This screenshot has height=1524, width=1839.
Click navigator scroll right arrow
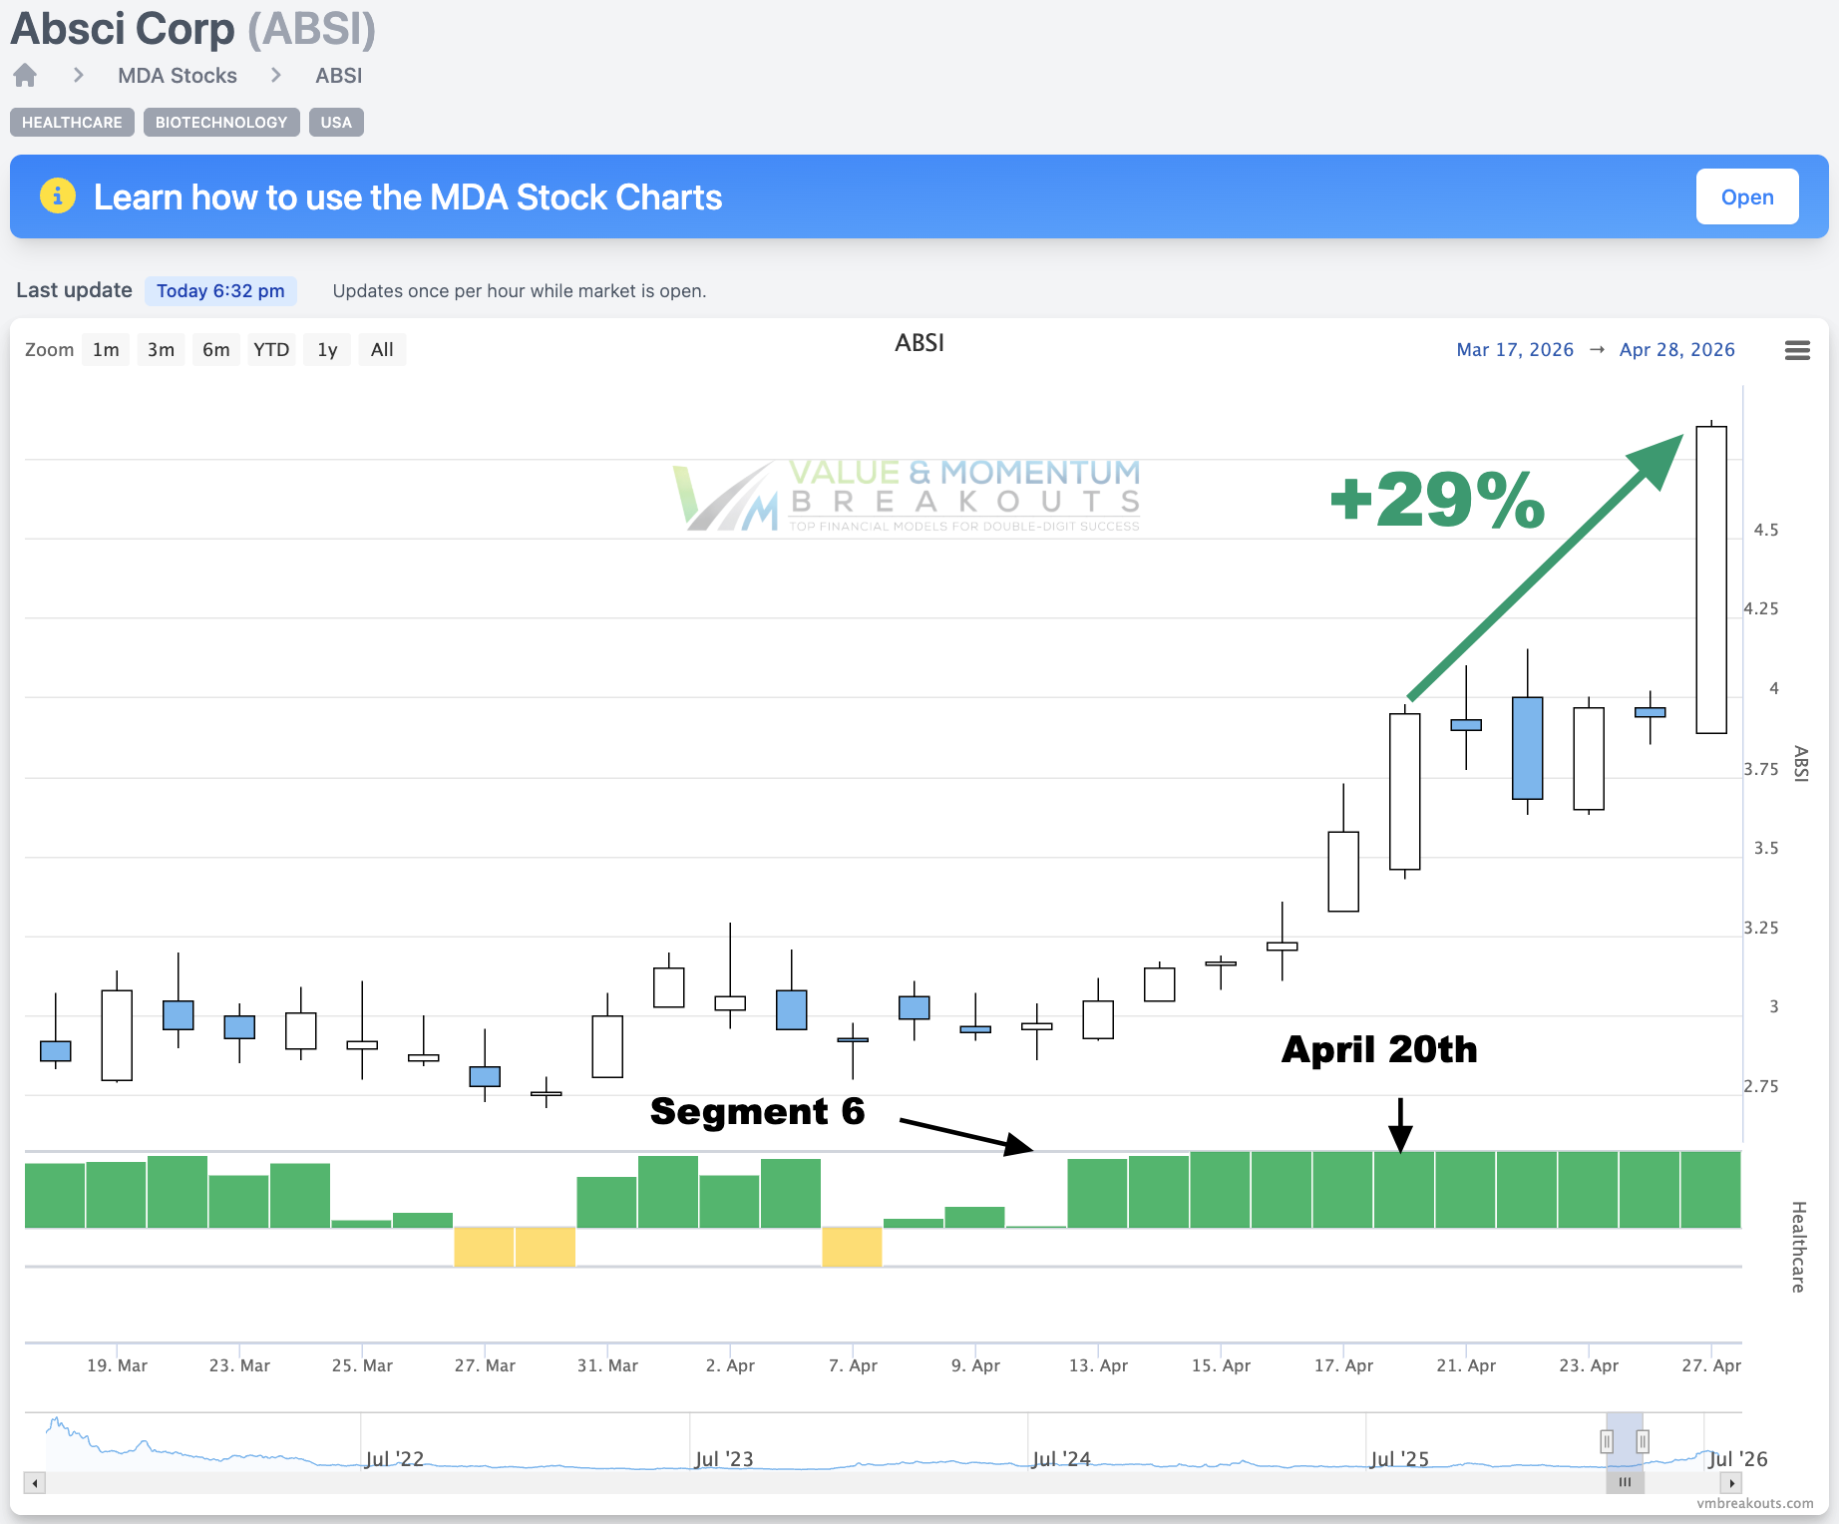1732,1483
